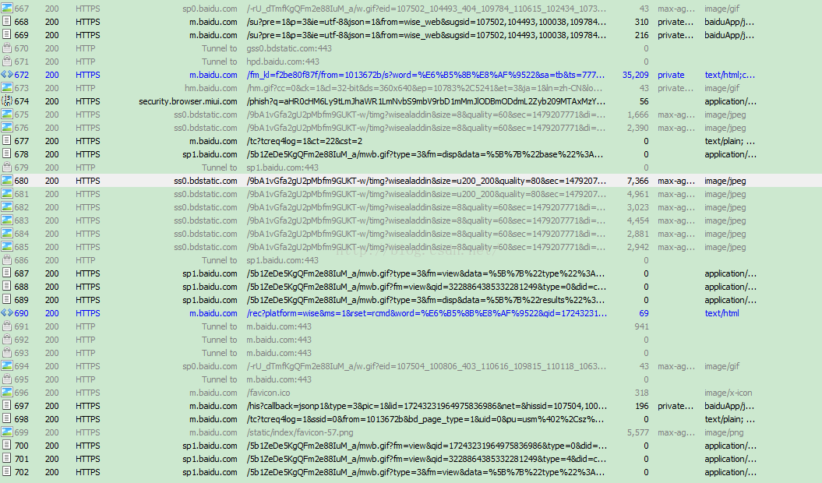
Task: Click the image icon of session 685
Action: pos(7,246)
